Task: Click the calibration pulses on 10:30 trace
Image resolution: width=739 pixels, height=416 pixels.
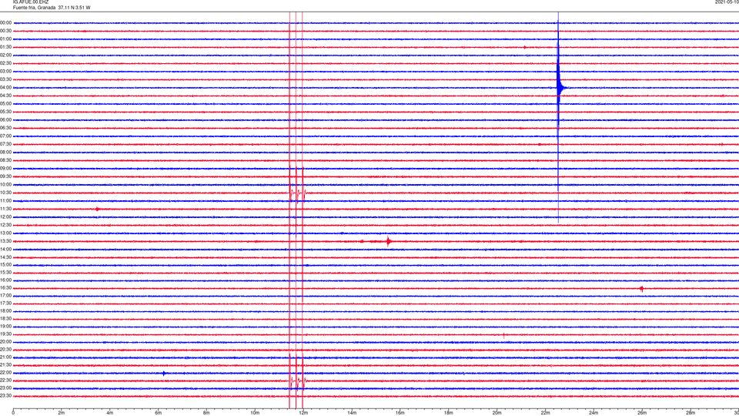Action: 297,193
